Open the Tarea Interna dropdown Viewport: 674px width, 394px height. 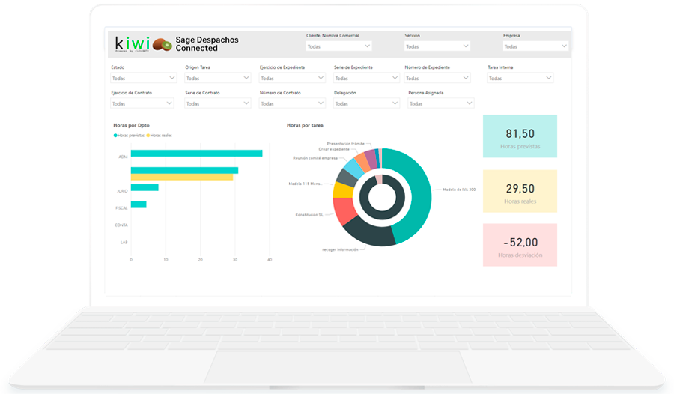point(520,78)
